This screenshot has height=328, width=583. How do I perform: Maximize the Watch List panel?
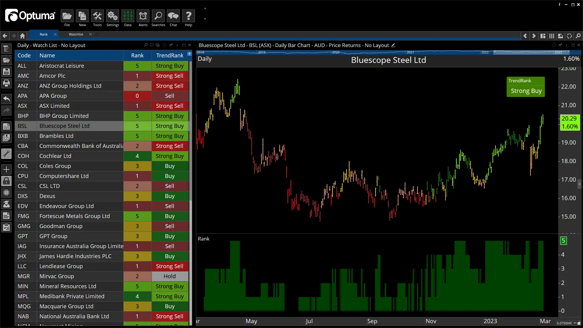click(x=184, y=45)
